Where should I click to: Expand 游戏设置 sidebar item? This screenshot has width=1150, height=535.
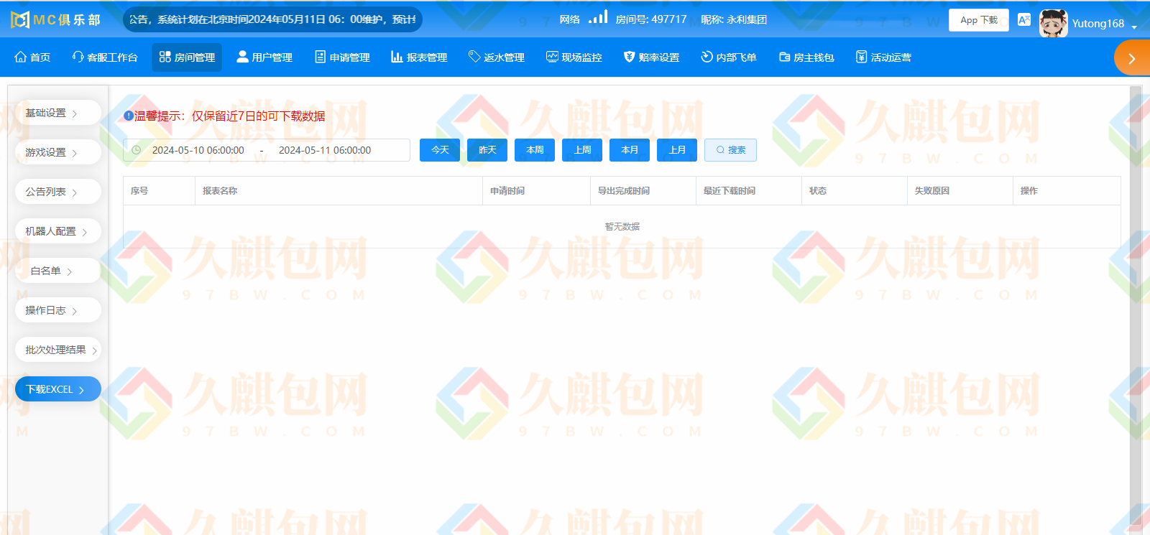(x=57, y=152)
